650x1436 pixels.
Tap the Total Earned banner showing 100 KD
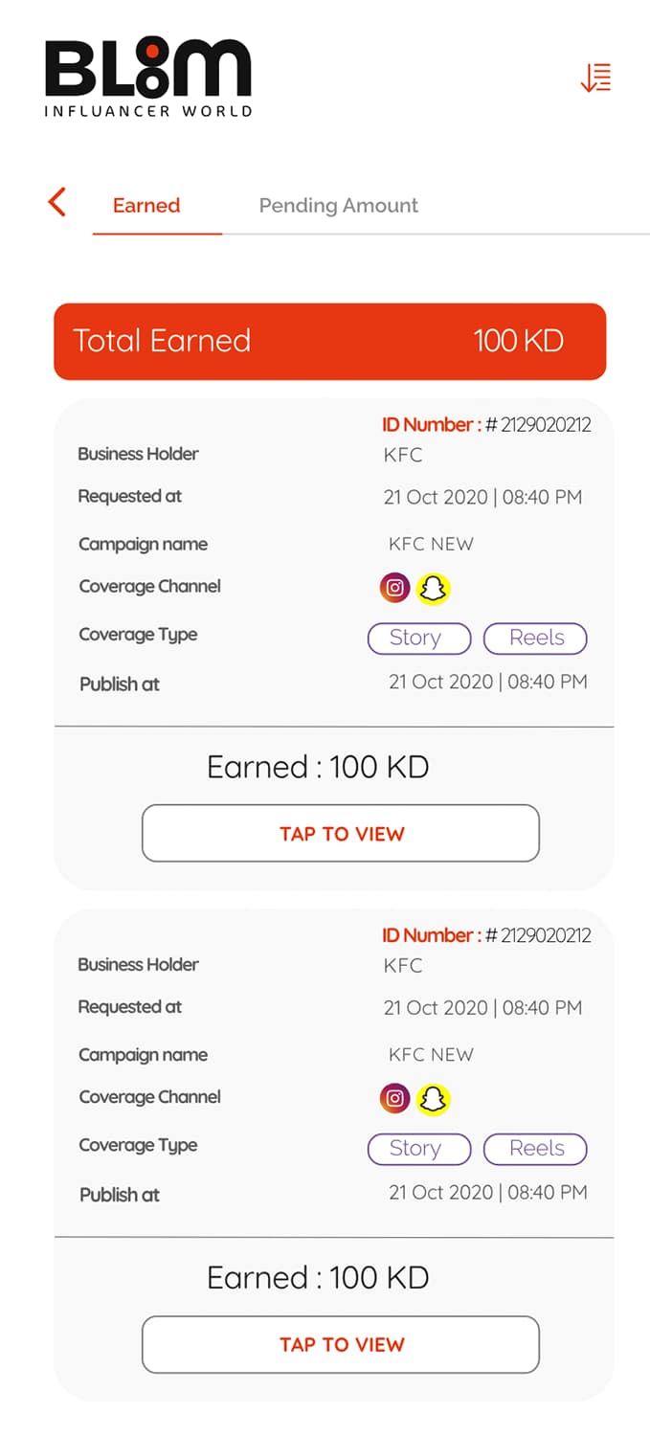click(x=330, y=341)
